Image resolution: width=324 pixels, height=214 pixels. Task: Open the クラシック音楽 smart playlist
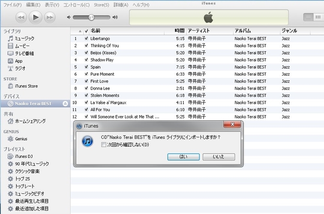[27, 171]
